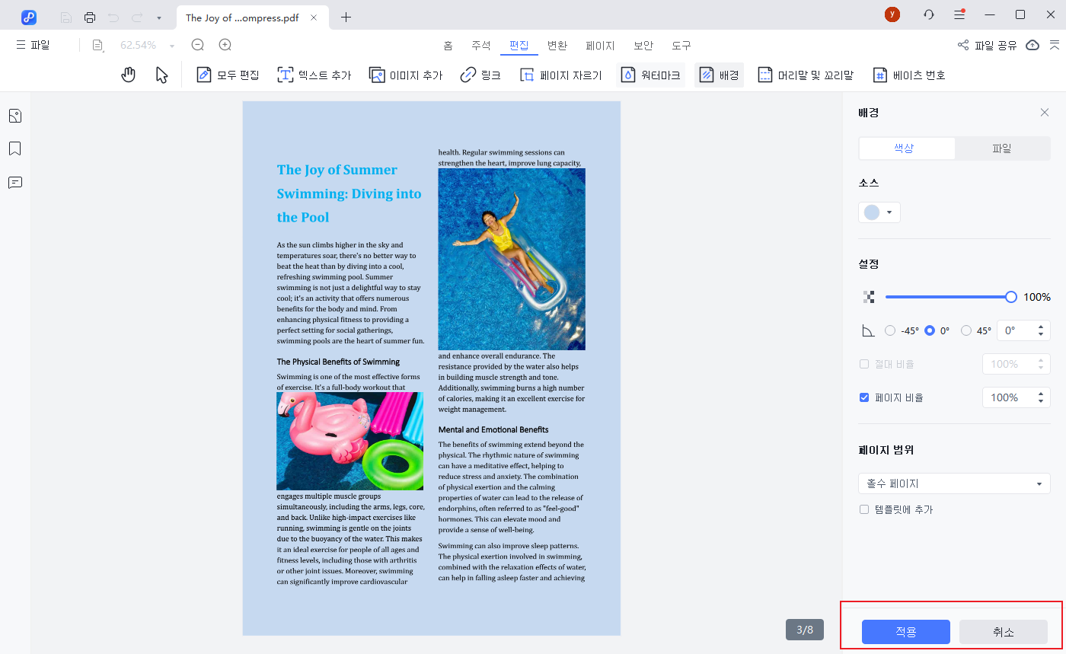Image resolution: width=1066 pixels, height=654 pixels.
Task: Select the arrow pointer tool
Action: pos(161,75)
